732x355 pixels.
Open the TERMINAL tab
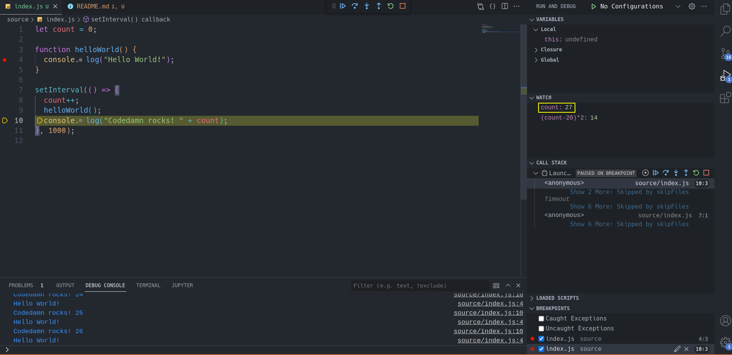pos(148,285)
